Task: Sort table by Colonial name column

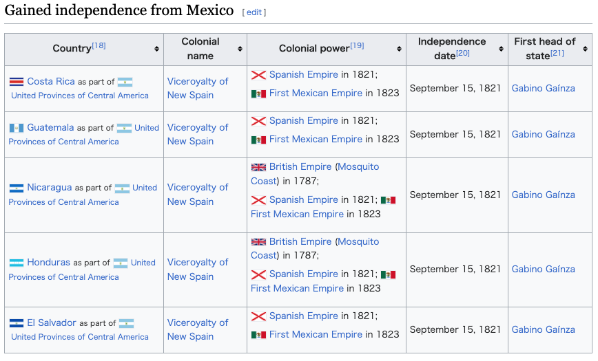Action: click(240, 49)
